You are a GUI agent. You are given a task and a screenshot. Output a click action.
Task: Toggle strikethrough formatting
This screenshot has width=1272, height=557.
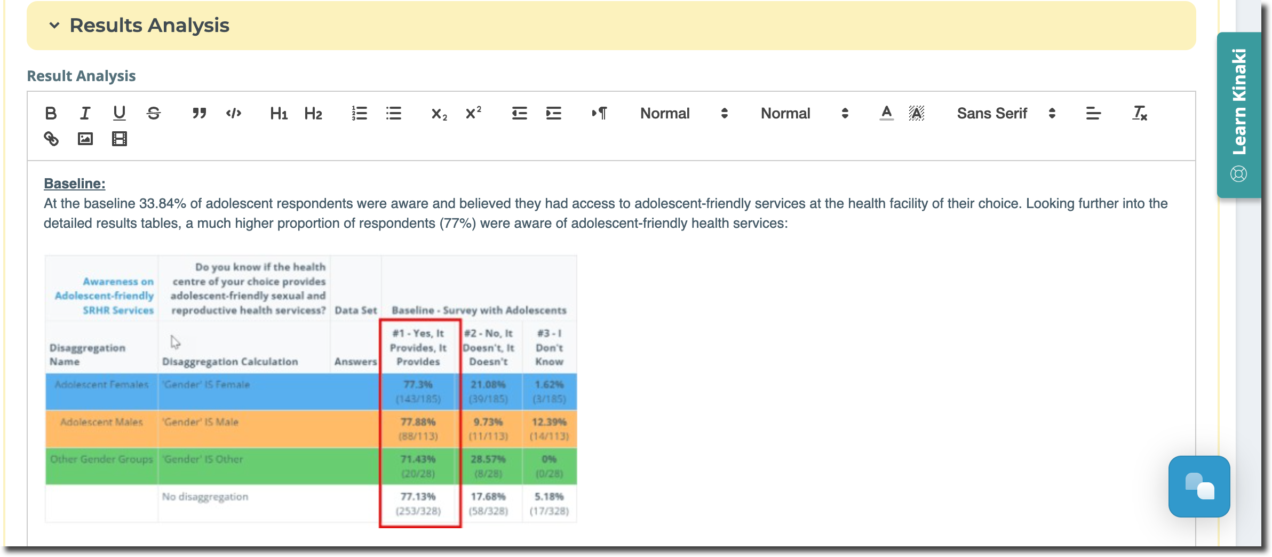click(154, 113)
